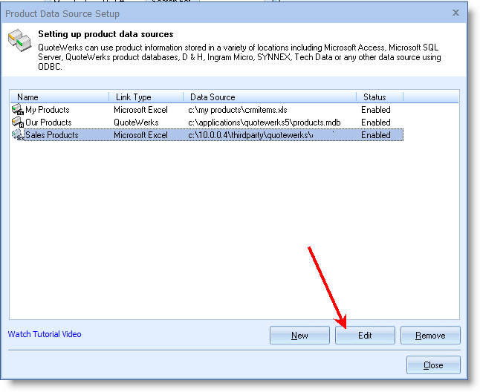Screen dimensions: 480x392
Task: Click the Status column header
Action: pos(379,97)
